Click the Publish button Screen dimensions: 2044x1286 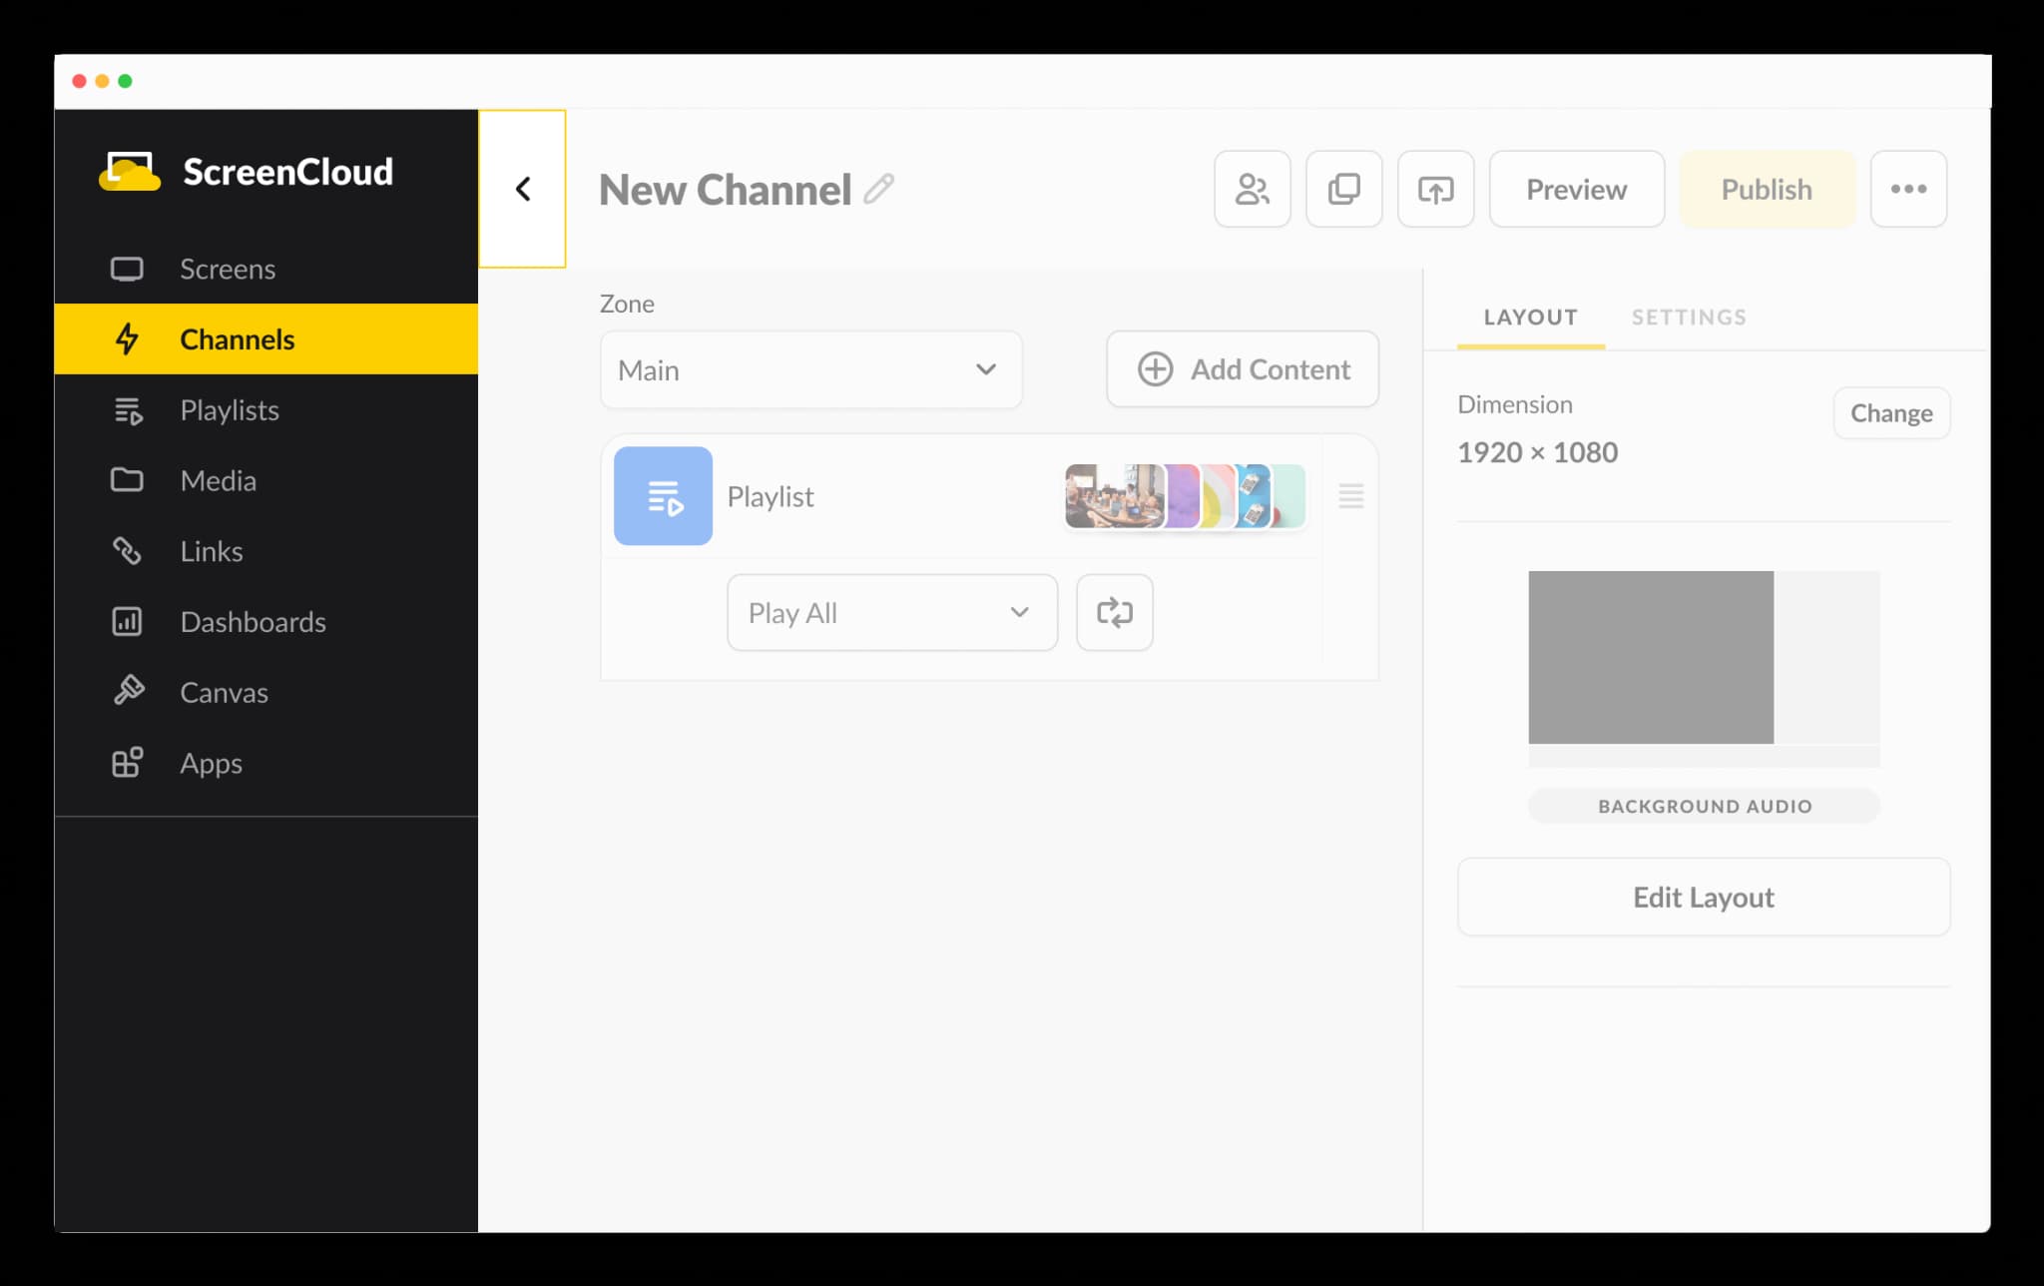coord(1766,188)
